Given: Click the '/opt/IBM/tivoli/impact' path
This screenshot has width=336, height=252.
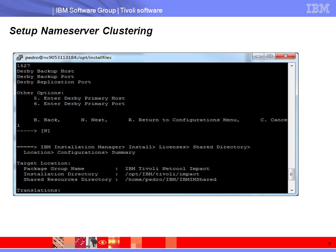Looking at the screenshot, I should click(162, 174).
